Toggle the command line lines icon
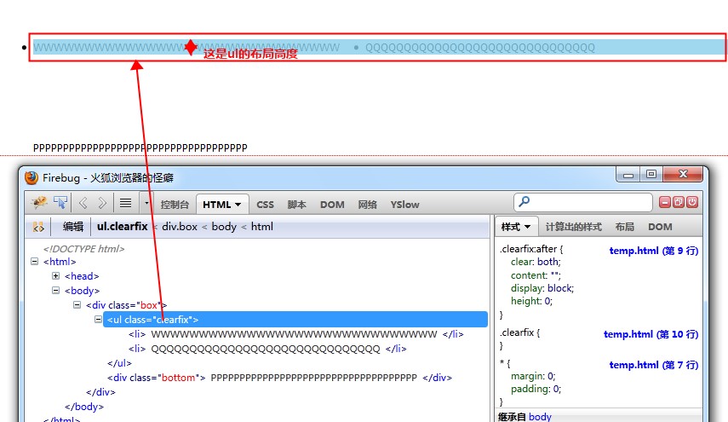 [125, 203]
